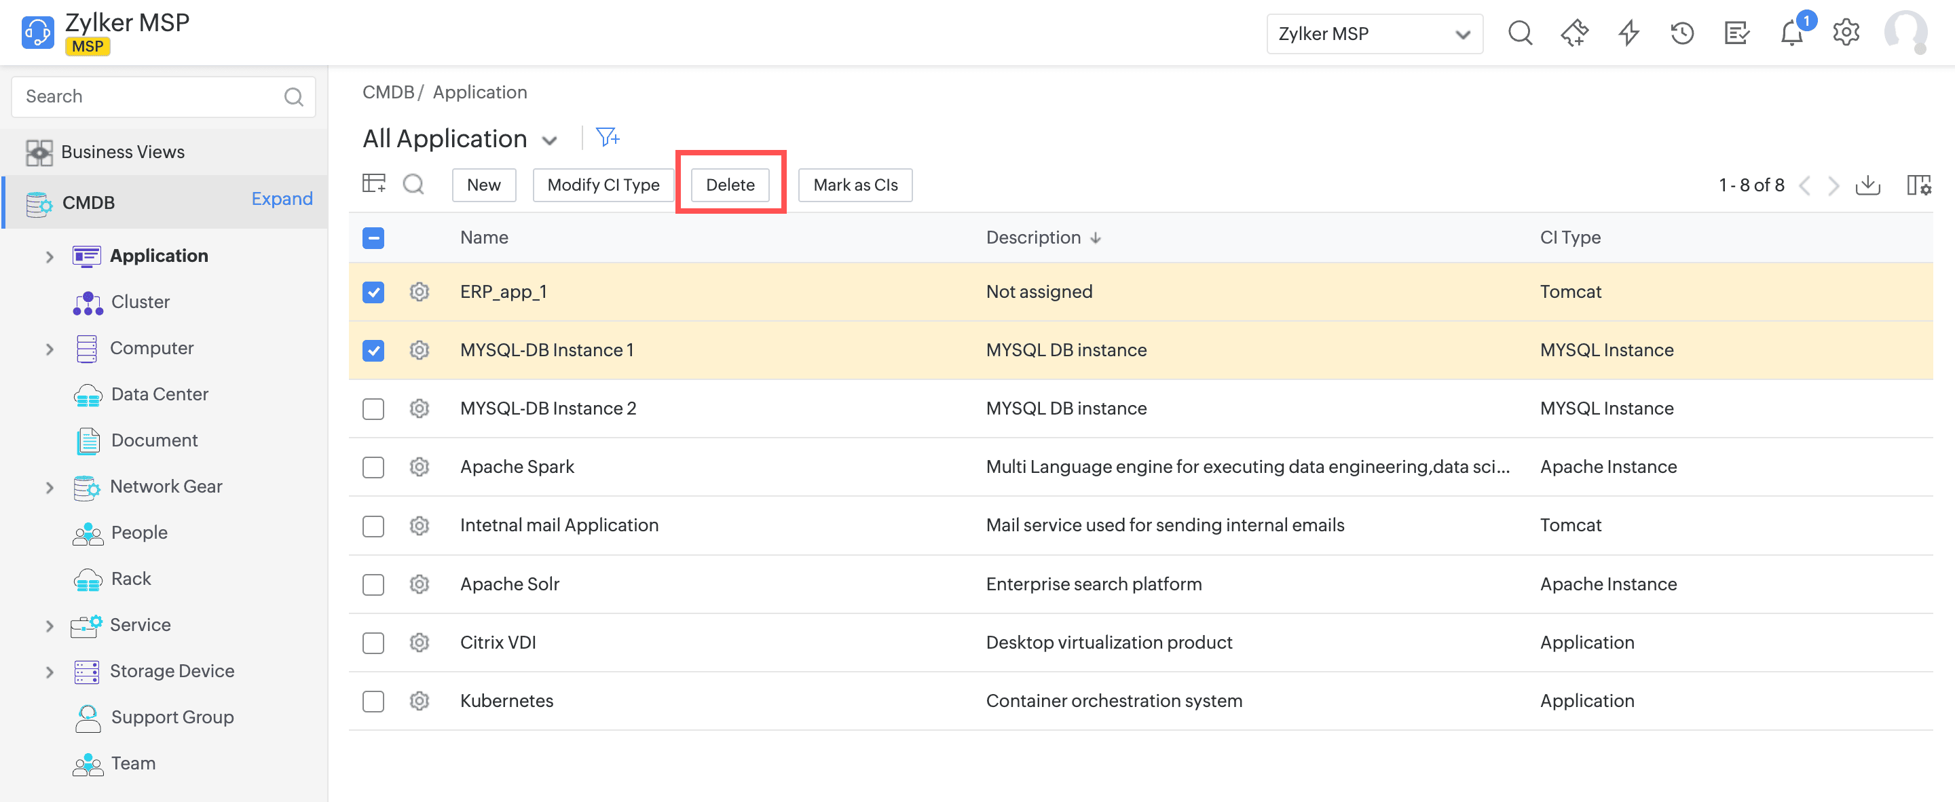Click the Expand link beside CMDB
Screen dimensions: 1955x802
click(x=282, y=199)
